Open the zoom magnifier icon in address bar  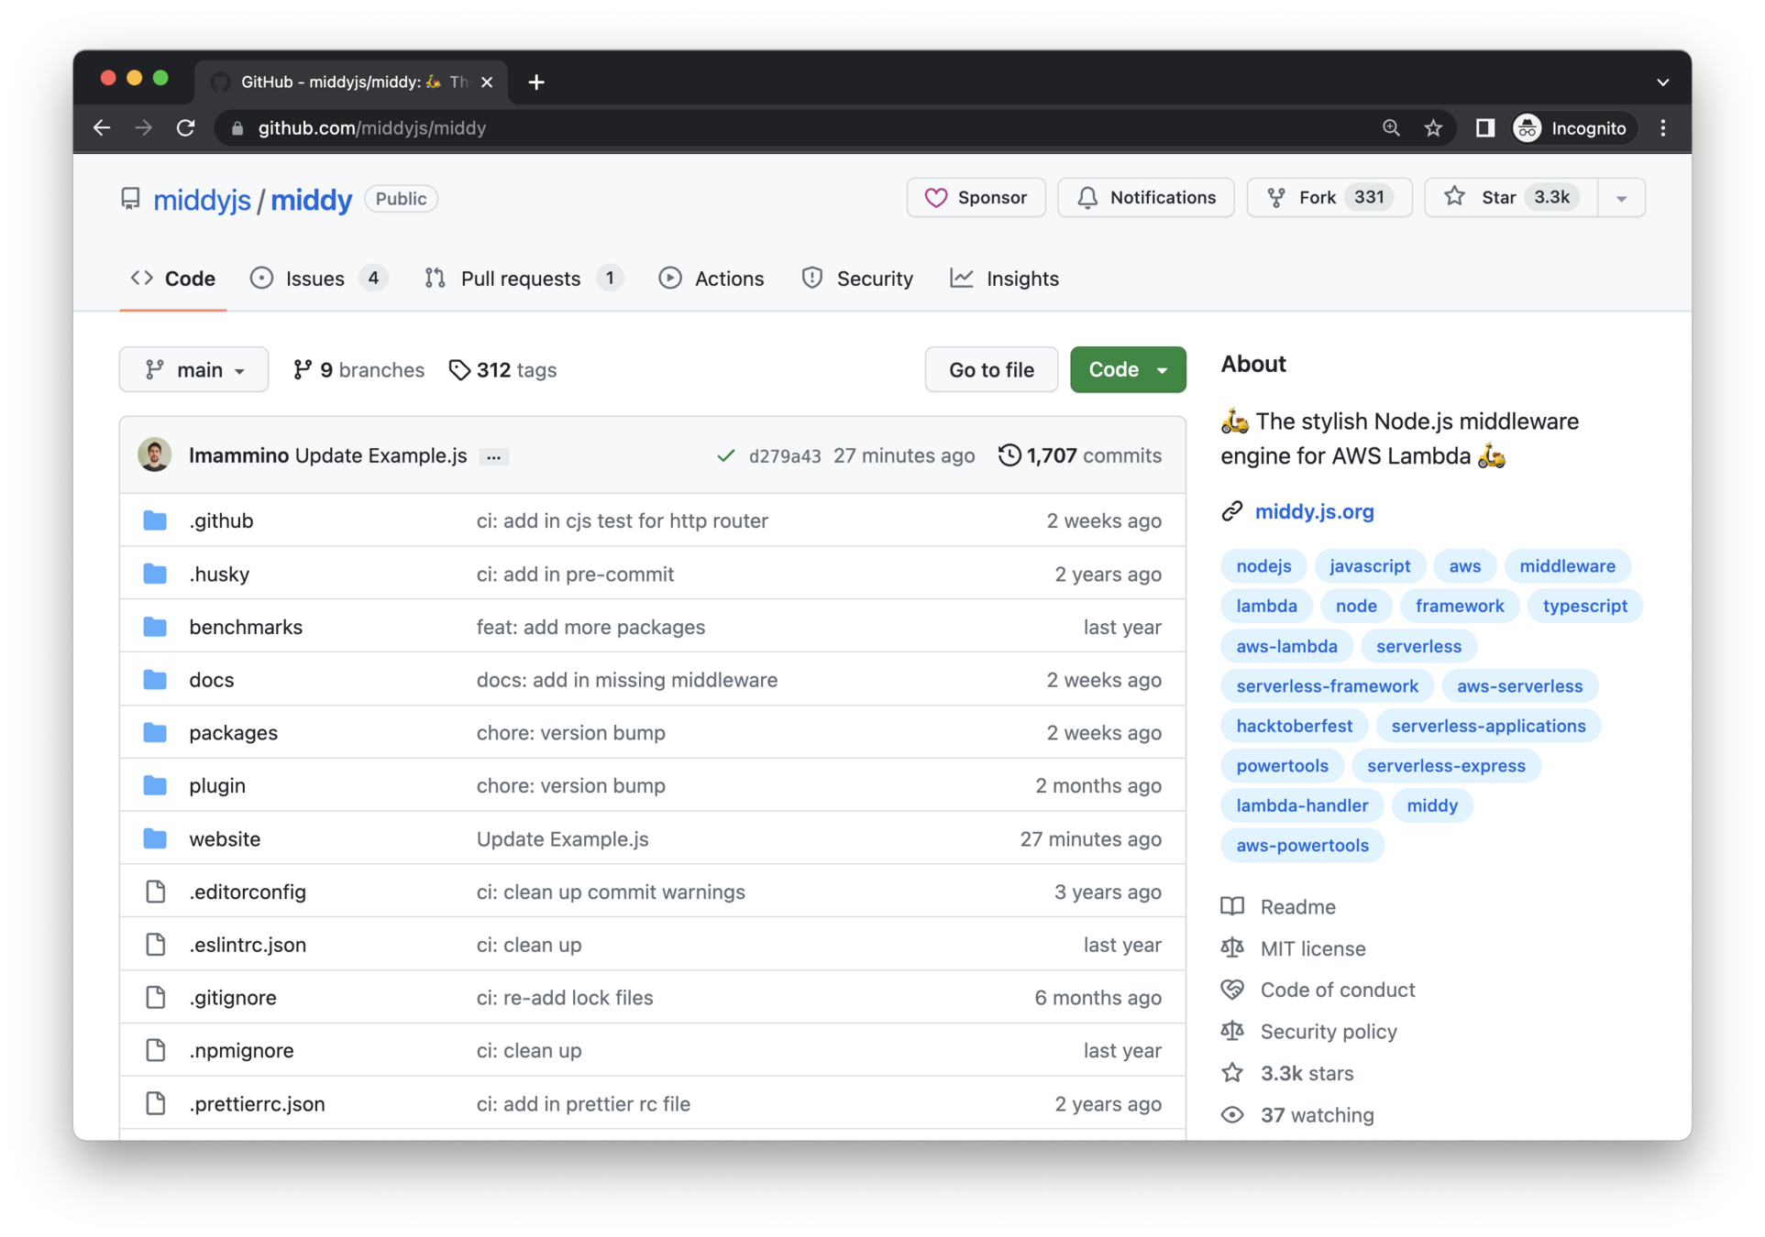(1391, 128)
